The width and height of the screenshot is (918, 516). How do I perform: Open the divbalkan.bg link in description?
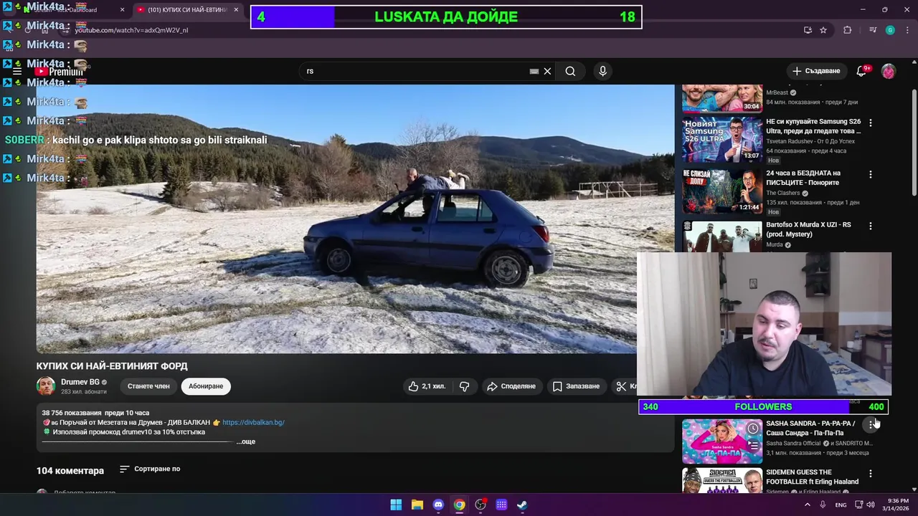pos(253,422)
